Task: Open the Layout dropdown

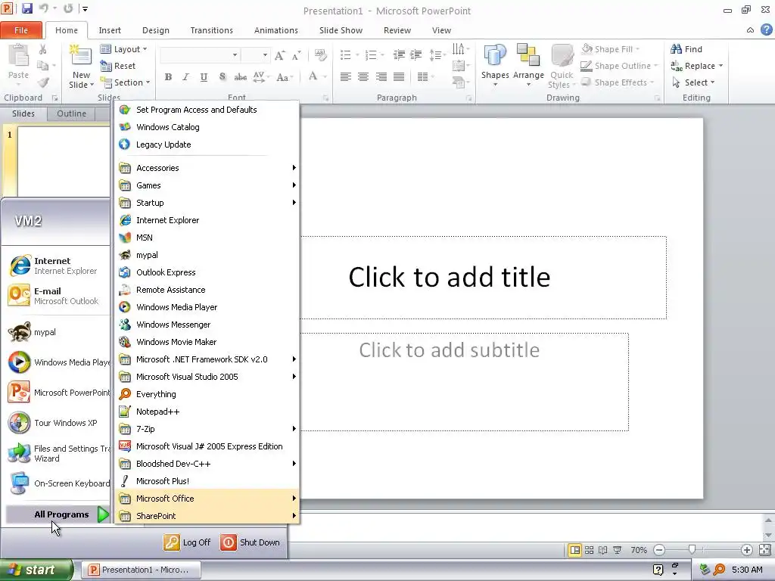Action: click(123, 49)
